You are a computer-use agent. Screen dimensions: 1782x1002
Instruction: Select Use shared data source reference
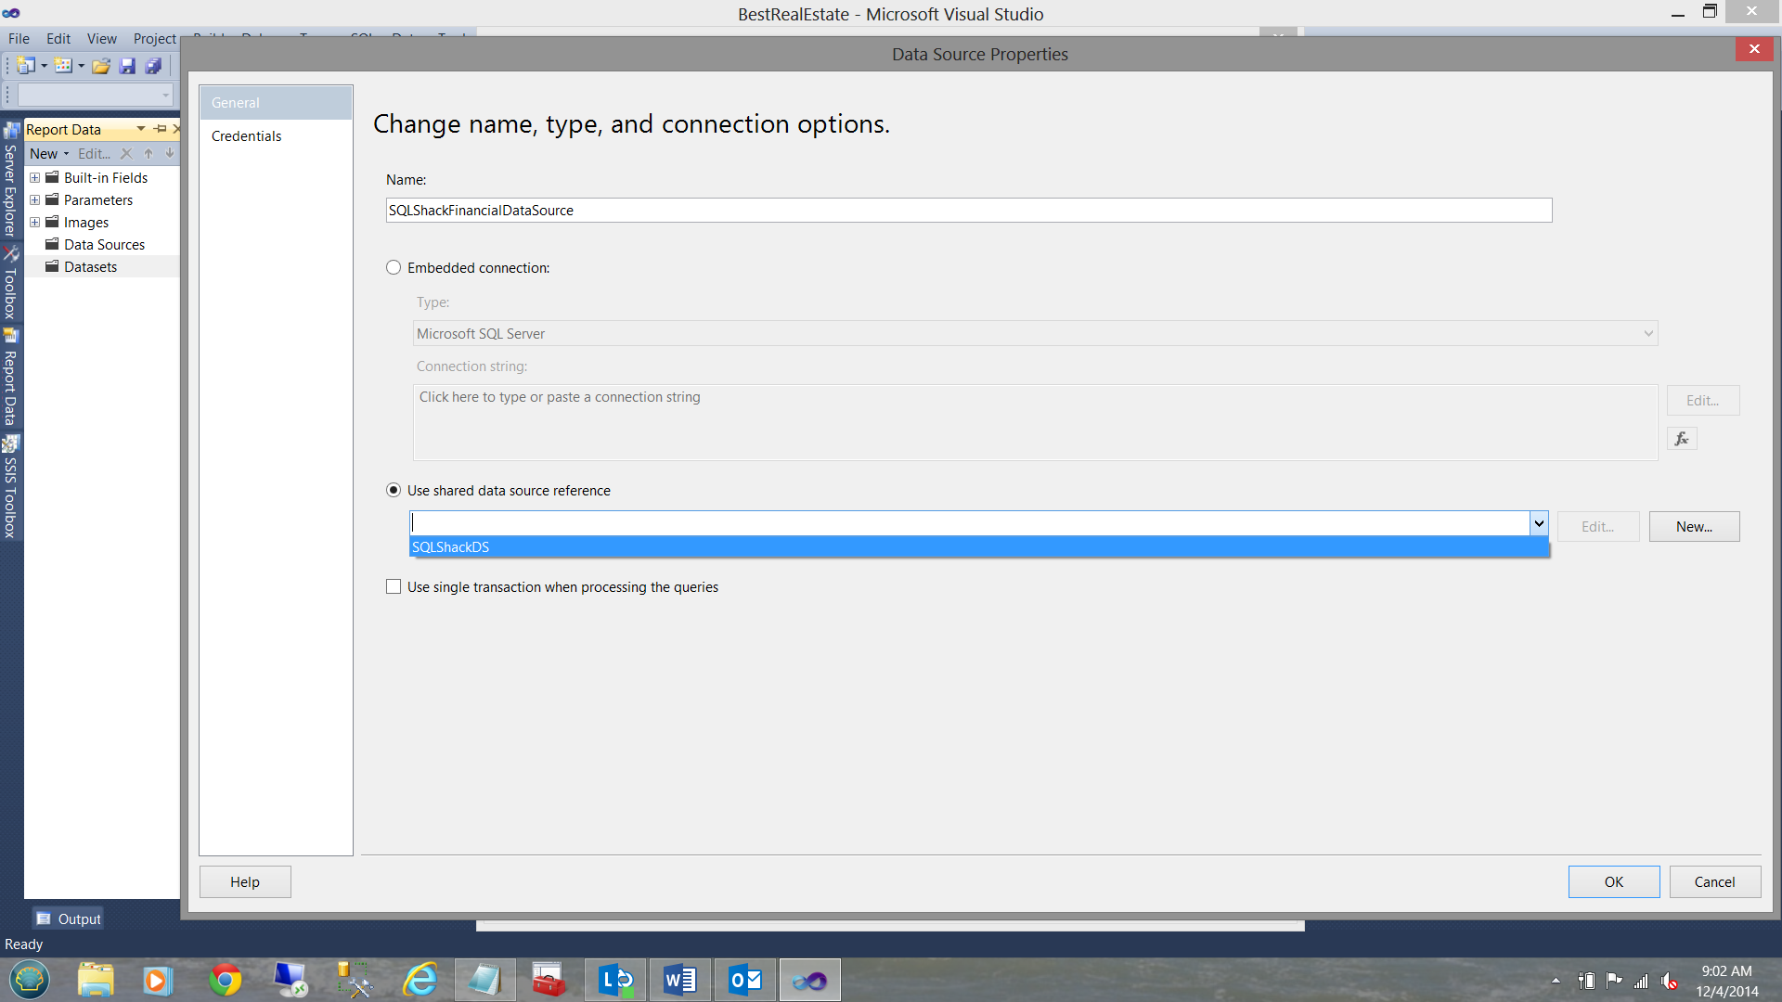point(394,491)
